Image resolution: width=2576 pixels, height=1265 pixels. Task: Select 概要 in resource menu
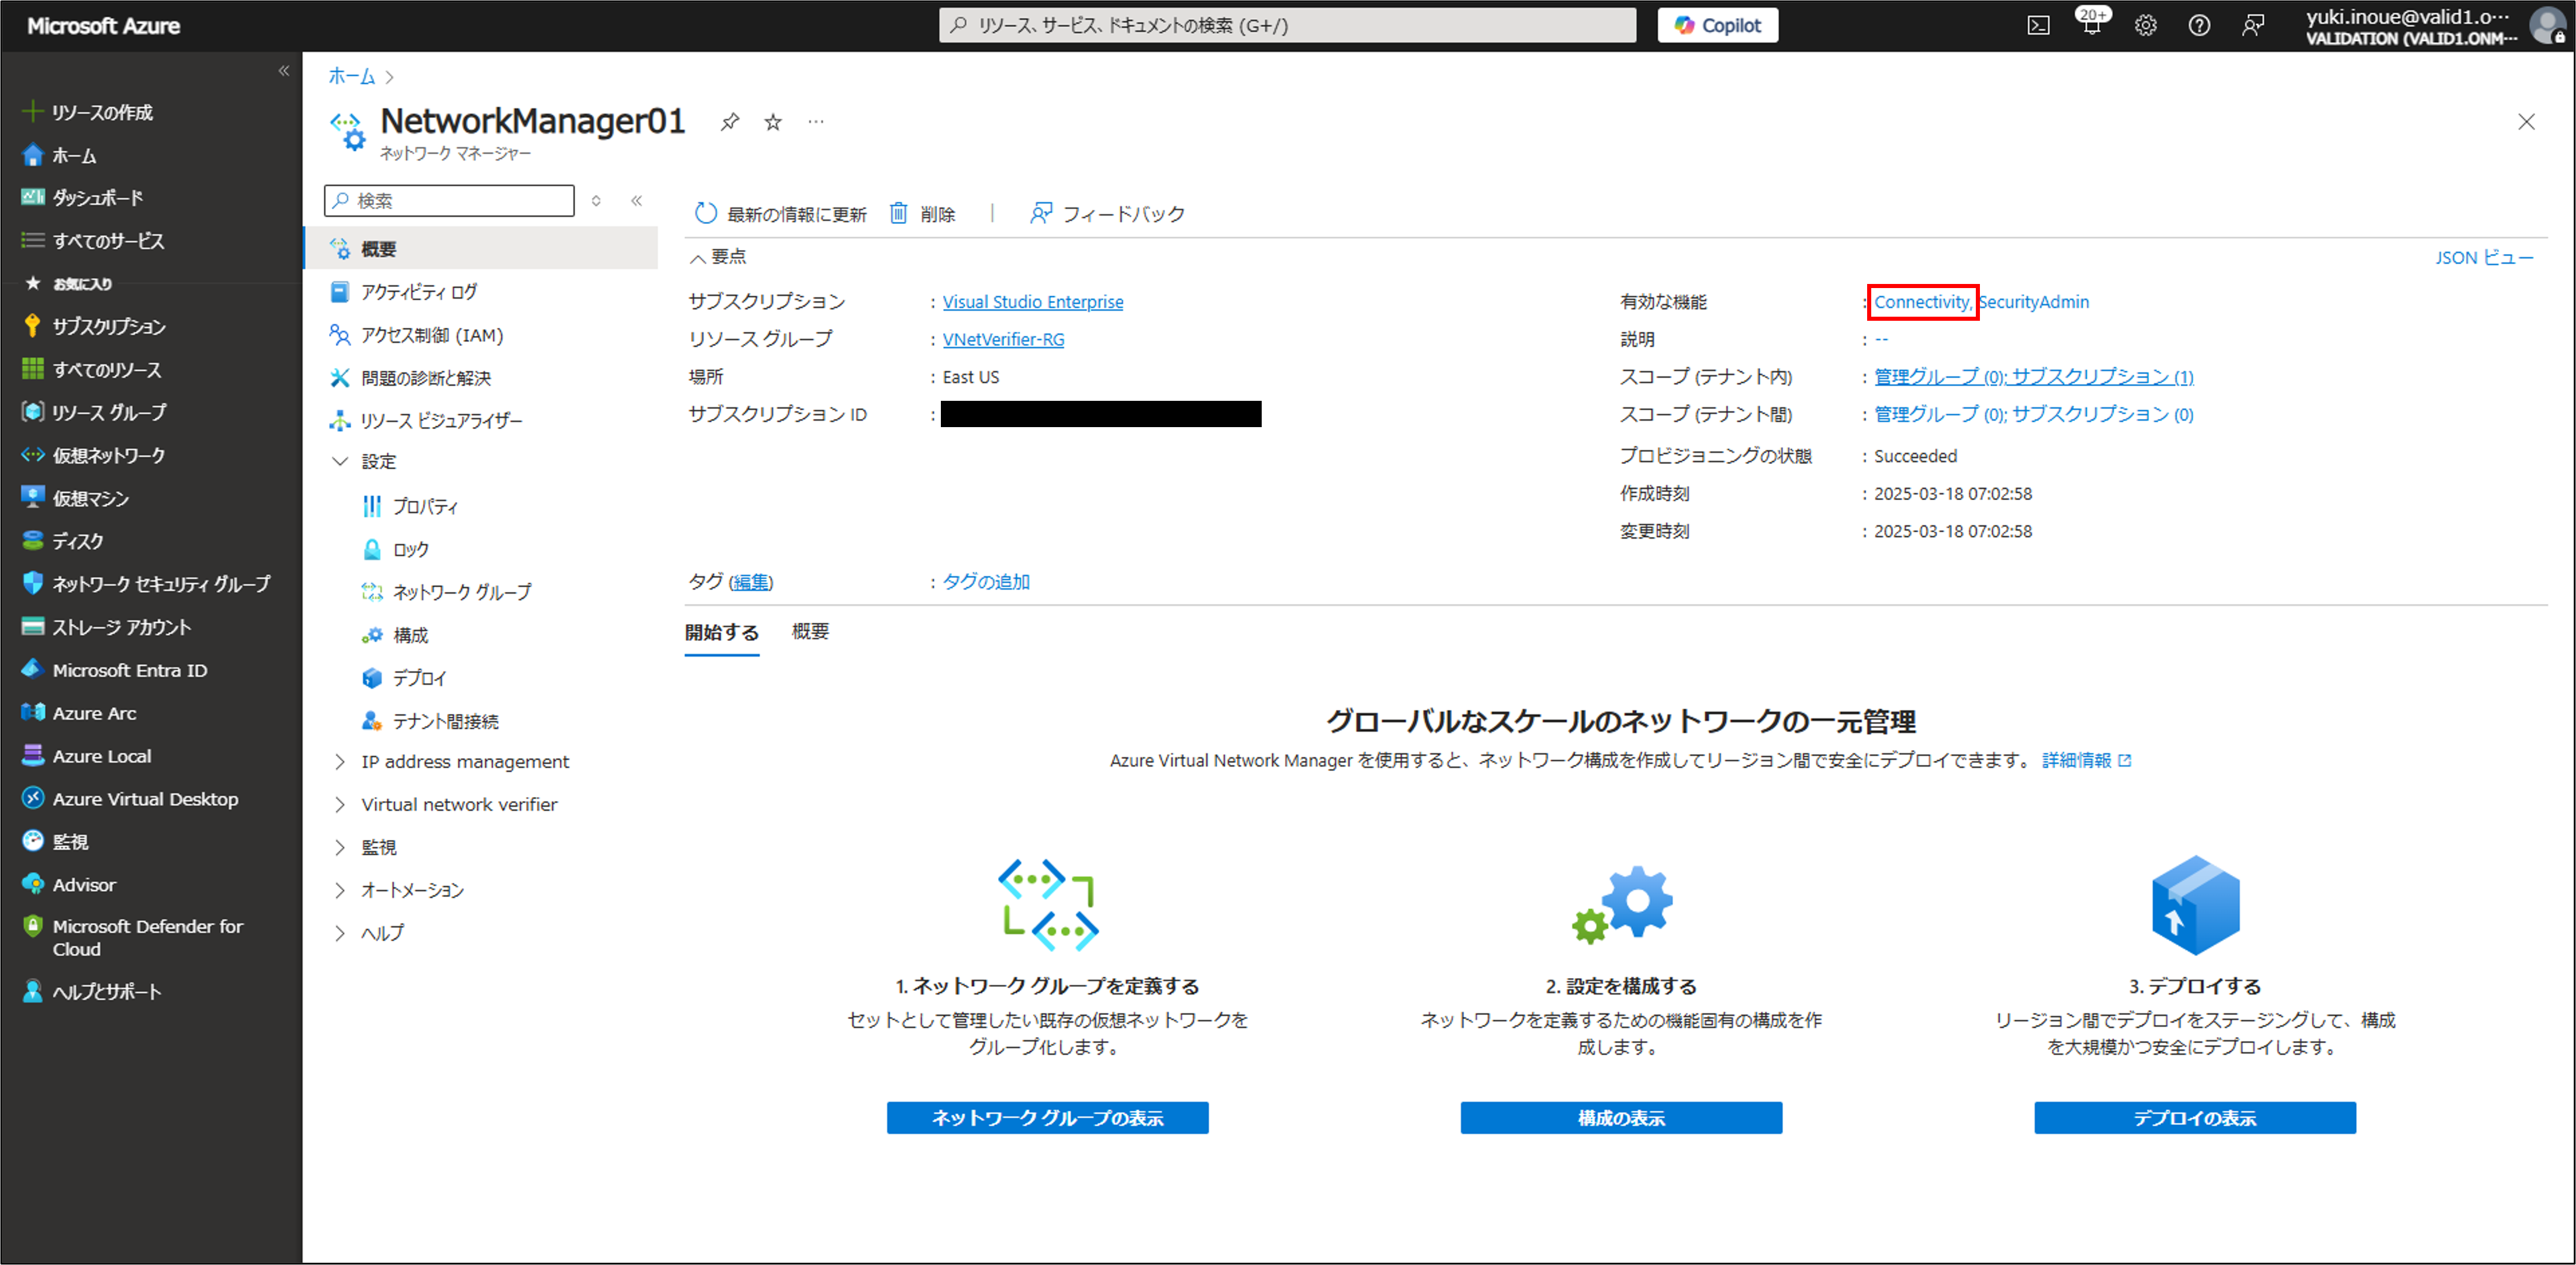481,249
